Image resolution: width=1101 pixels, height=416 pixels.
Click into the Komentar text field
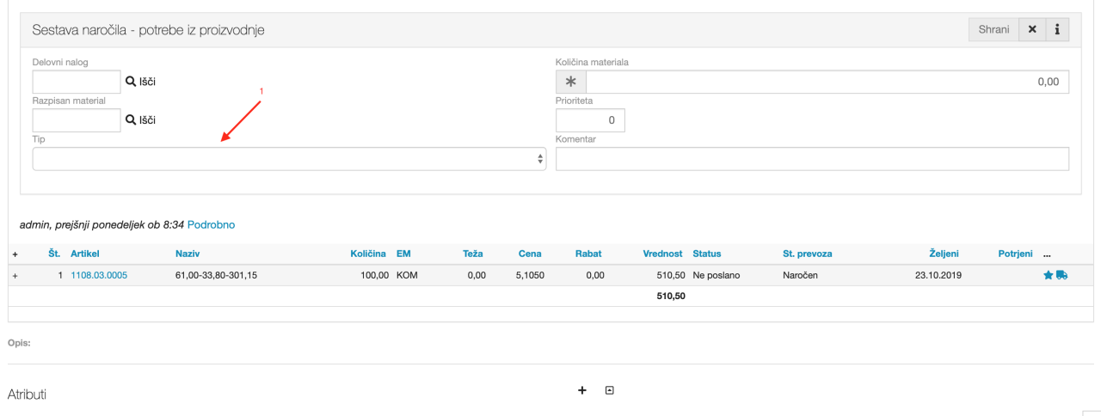point(812,159)
